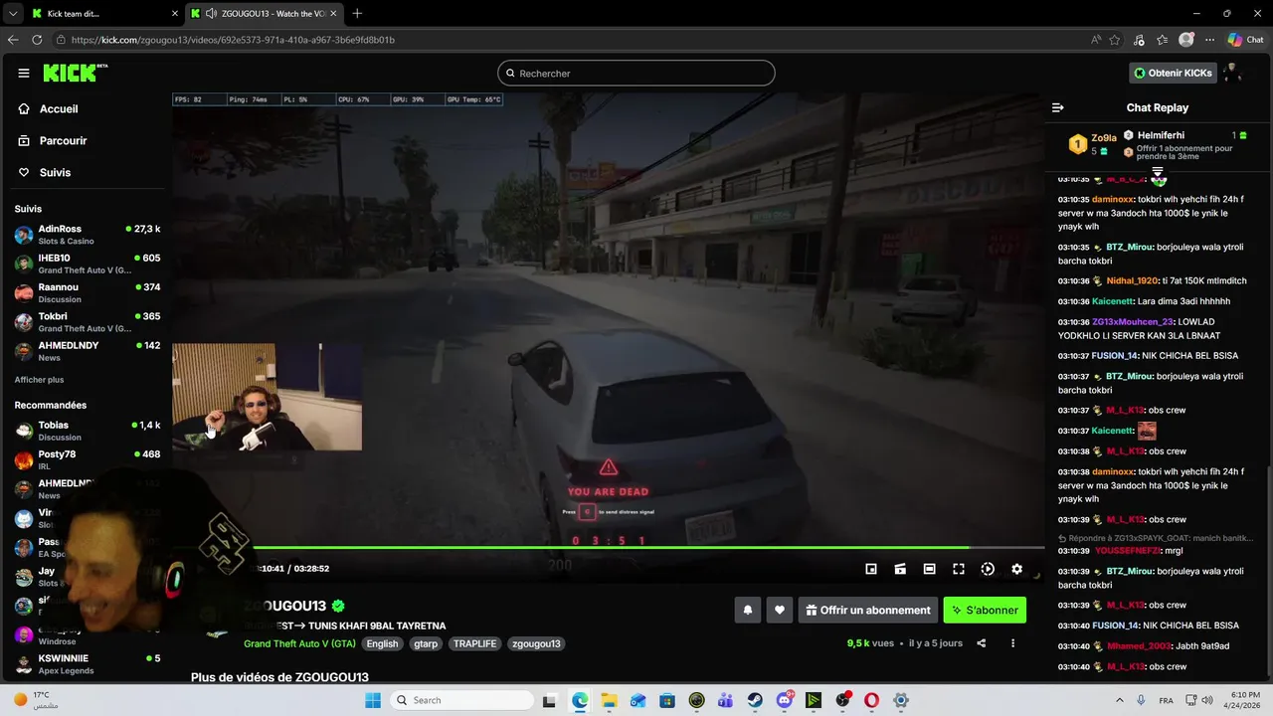Click Offrir un abonnement button
Viewport: 1273px width, 716px height.
867,611
